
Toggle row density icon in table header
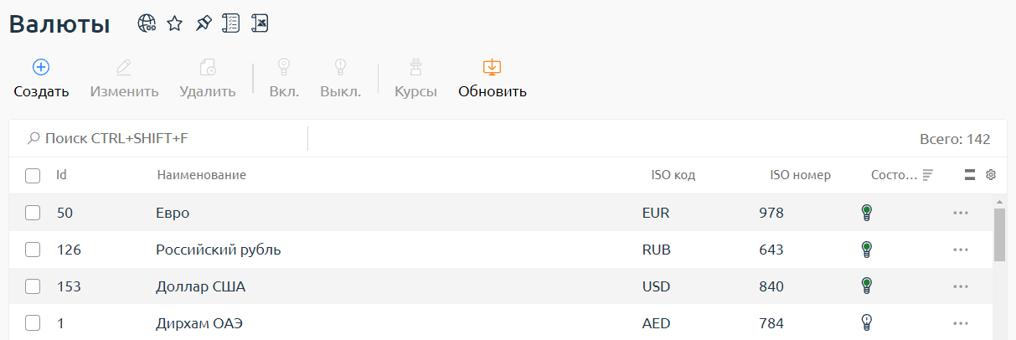[970, 175]
